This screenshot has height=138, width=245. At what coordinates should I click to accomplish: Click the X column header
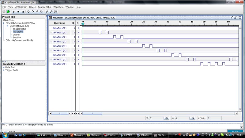coord(73,23)
